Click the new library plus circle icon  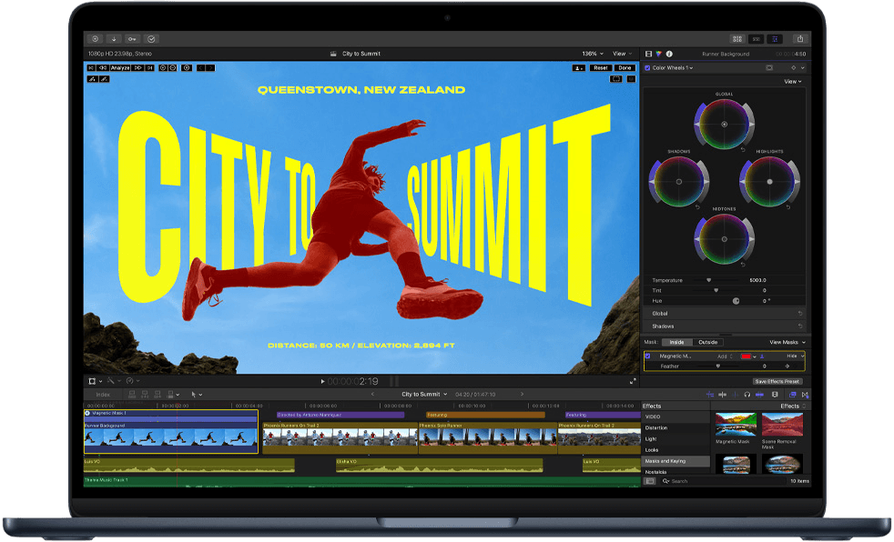pos(95,39)
